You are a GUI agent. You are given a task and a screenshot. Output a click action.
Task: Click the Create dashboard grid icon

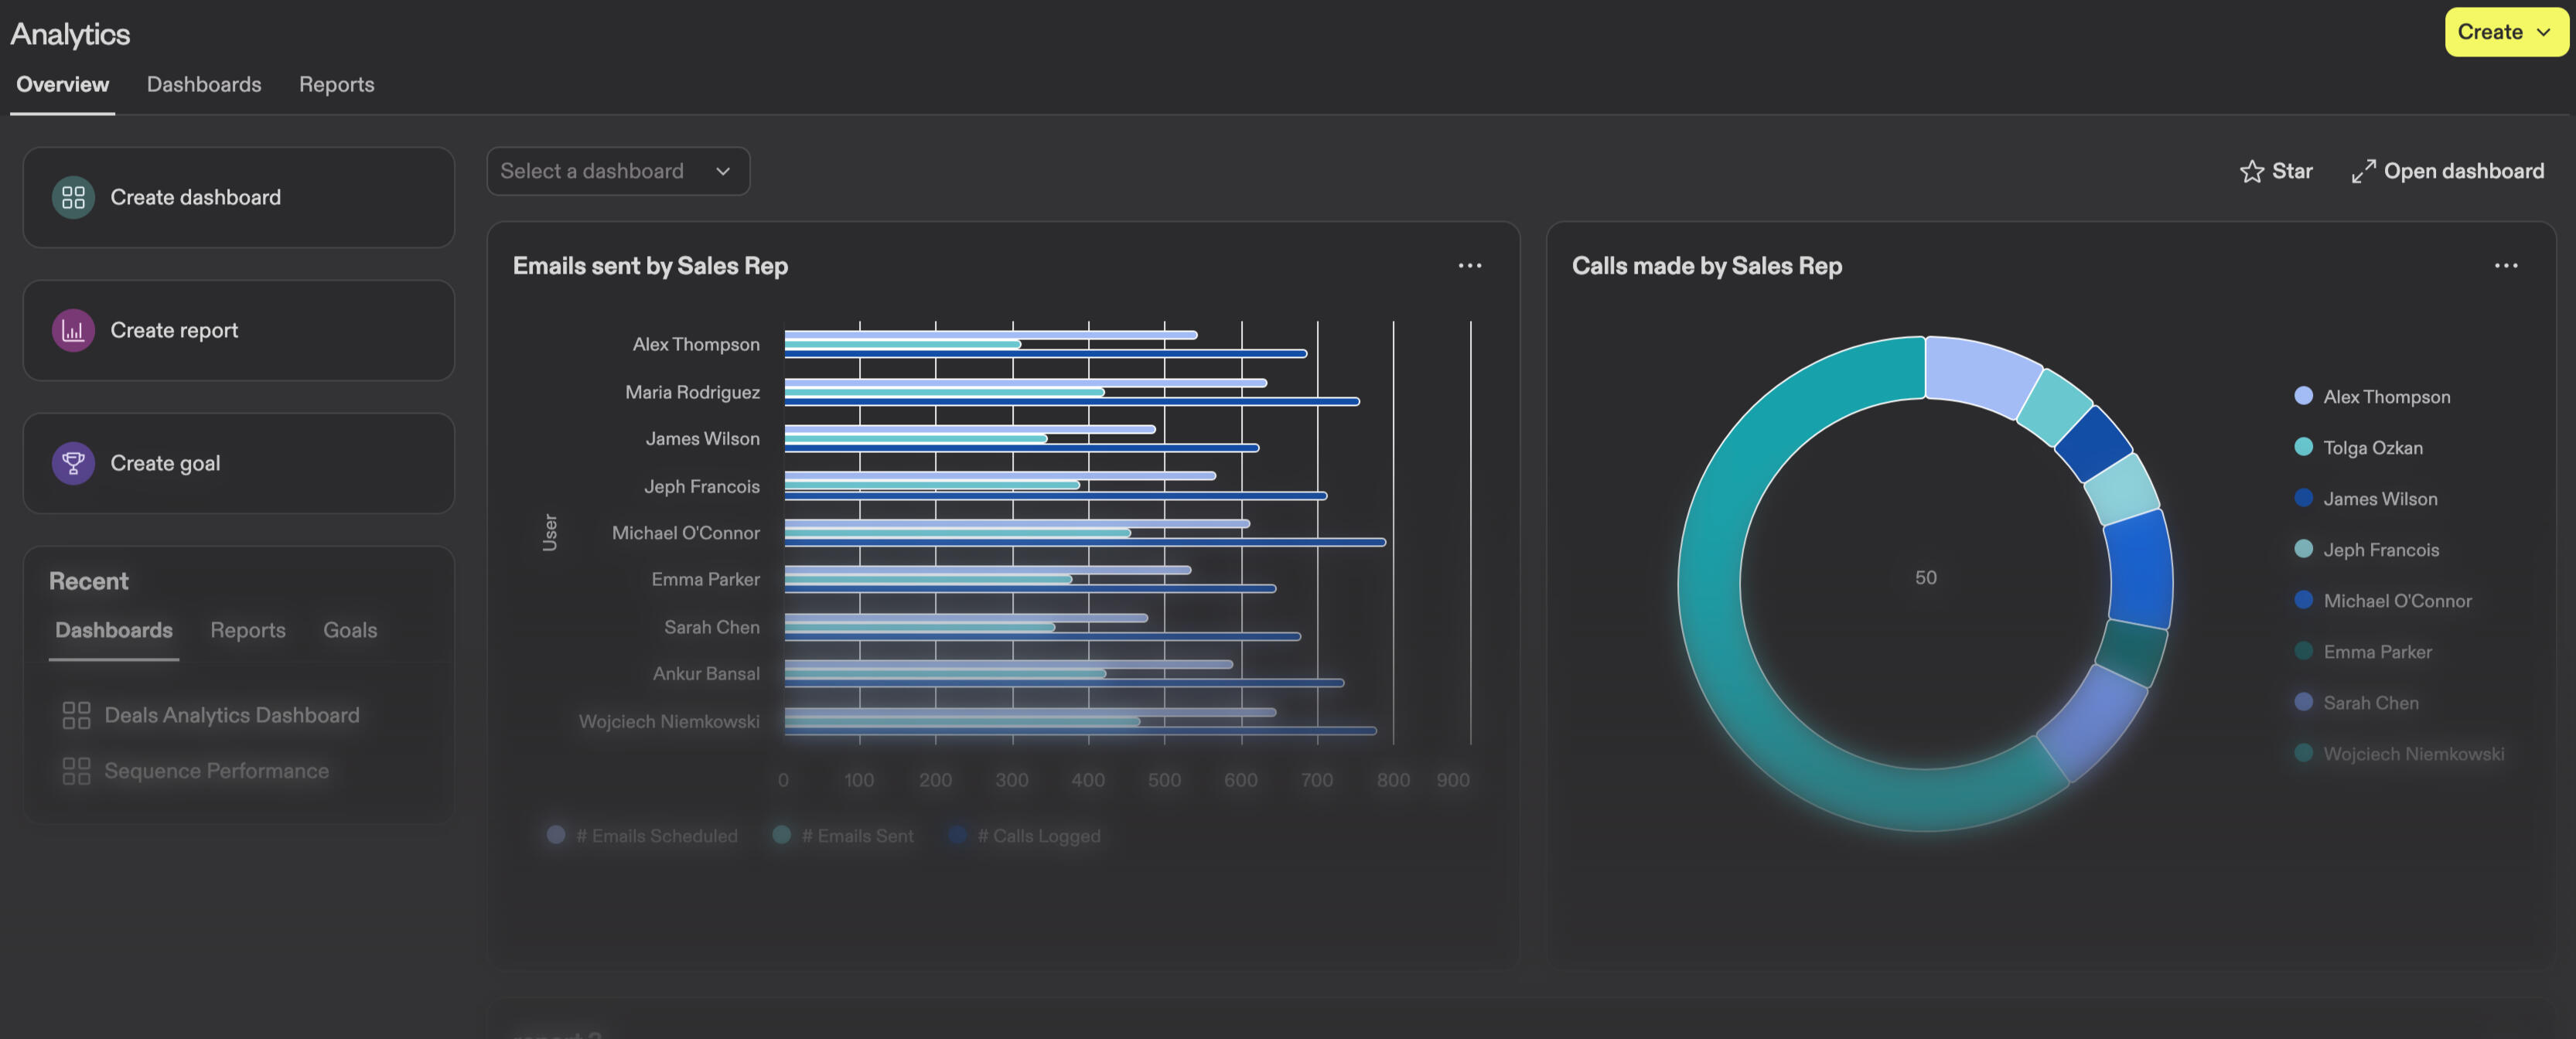(x=73, y=197)
